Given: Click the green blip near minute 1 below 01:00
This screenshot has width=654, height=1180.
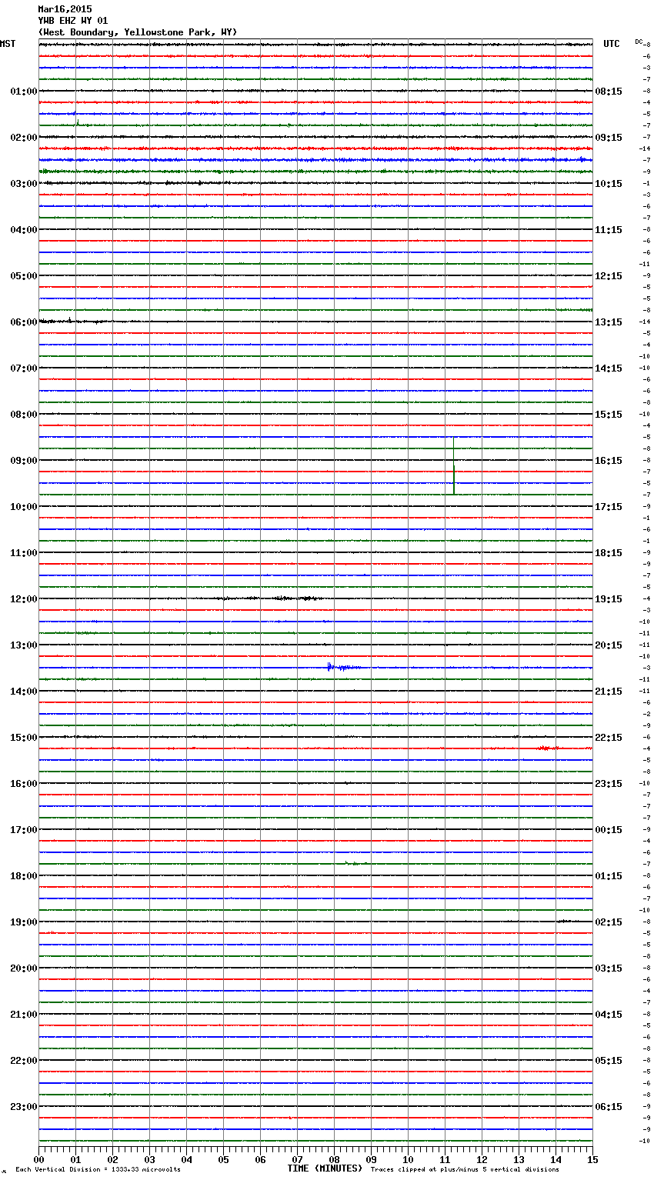Looking at the screenshot, I should (x=77, y=122).
